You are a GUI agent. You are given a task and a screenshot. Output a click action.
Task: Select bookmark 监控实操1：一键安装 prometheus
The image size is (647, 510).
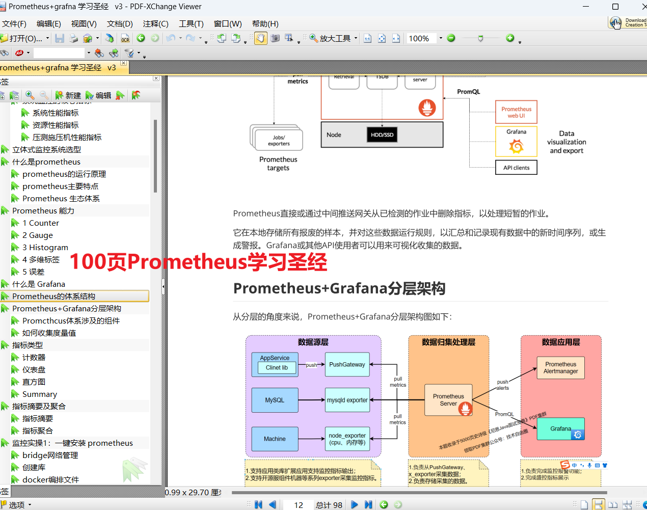[72, 443]
